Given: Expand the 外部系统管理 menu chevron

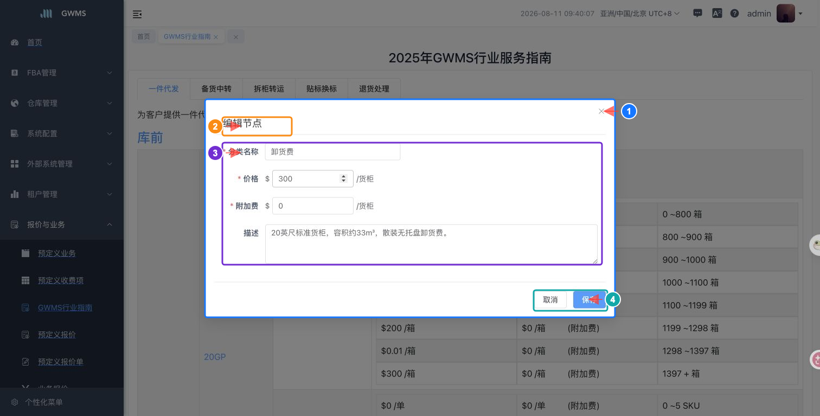Looking at the screenshot, I should pos(109,164).
